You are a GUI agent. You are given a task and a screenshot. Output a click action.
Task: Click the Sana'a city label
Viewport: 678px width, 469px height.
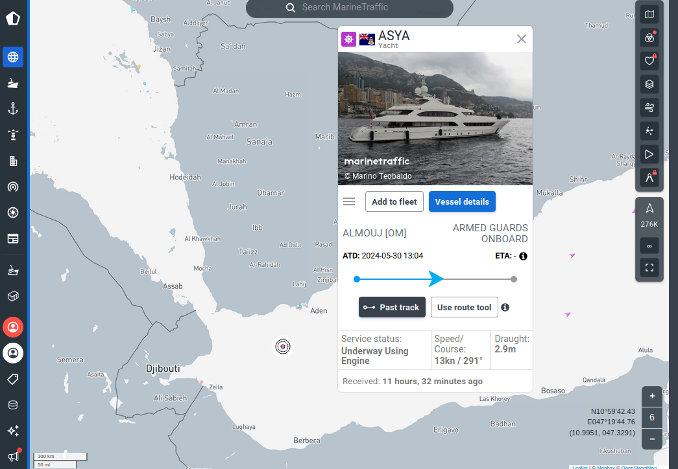(x=259, y=142)
